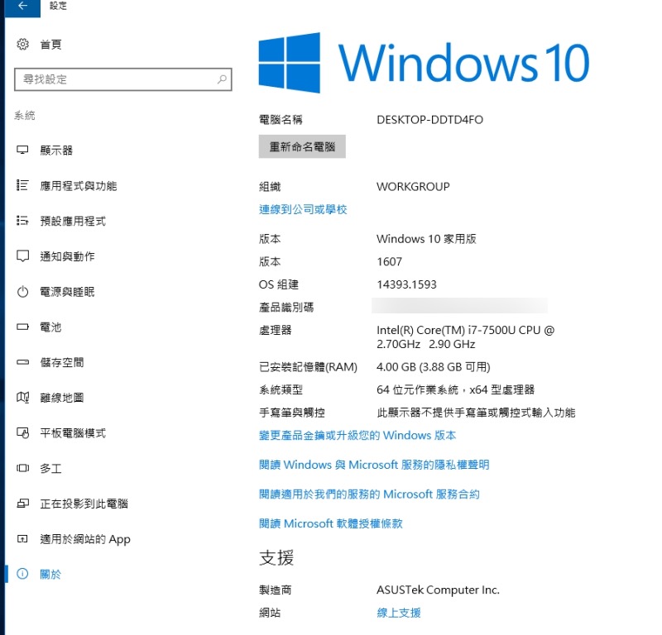
Task: Select the 儲存空間 drive icon
Action: [x=22, y=362]
